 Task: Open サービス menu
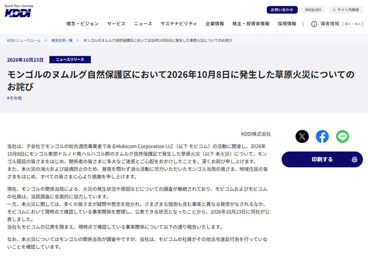click(x=116, y=24)
